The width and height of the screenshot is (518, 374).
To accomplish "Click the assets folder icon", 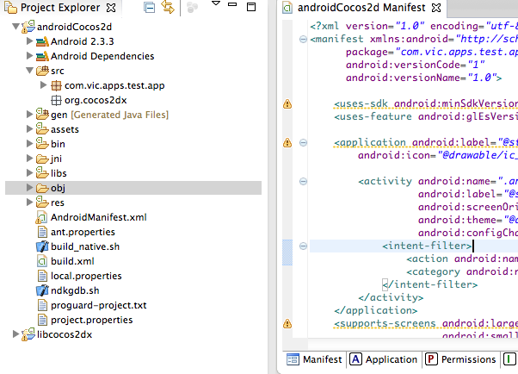I will tap(42, 128).
